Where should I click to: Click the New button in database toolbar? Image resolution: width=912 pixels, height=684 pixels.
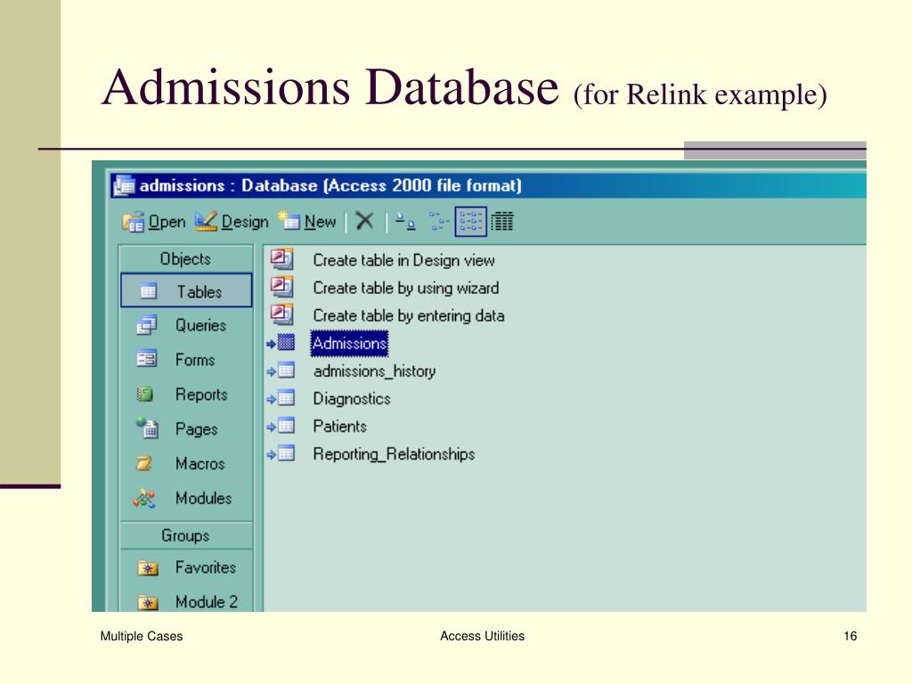pos(307,222)
